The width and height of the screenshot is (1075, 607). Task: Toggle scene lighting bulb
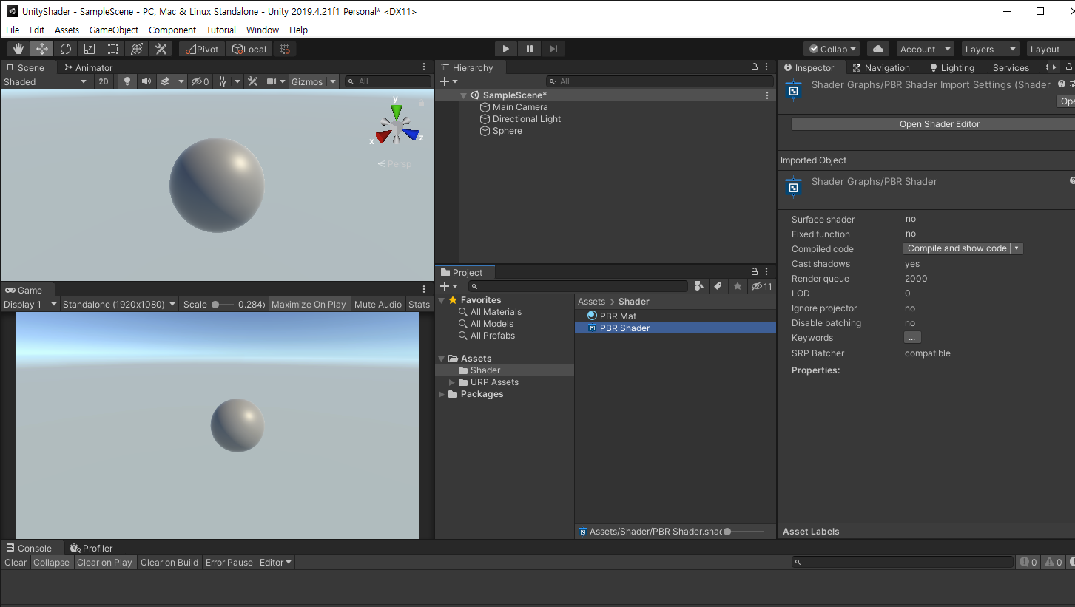point(127,81)
